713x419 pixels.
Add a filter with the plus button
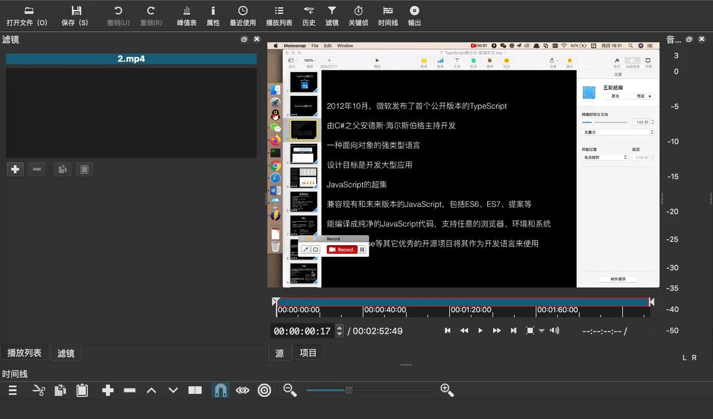pyautogui.click(x=15, y=169)
